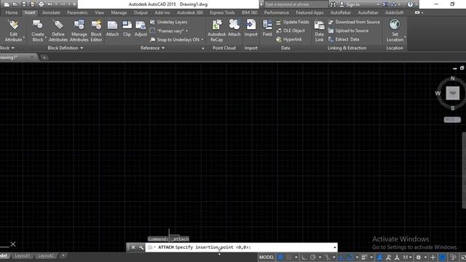Viewport: 466px width, 262px height.
Task: Open the Data Link manager
Action: pyautogui.click(x=319, y=31)
